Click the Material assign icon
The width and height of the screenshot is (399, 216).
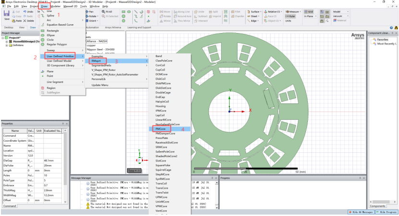pos(335,20)
